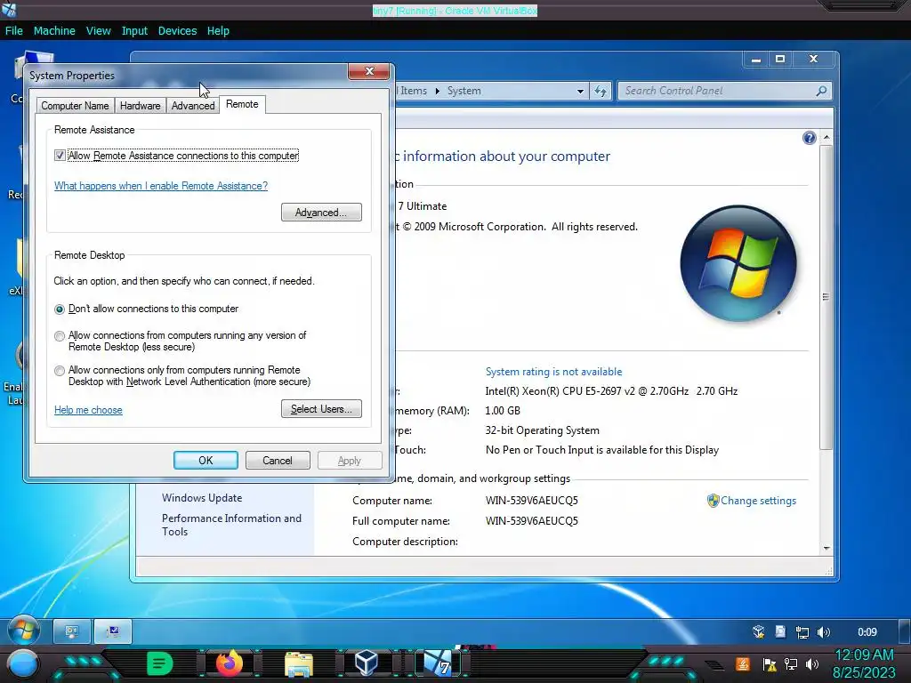Click the System window vertical scrollbar thumb

826,297
